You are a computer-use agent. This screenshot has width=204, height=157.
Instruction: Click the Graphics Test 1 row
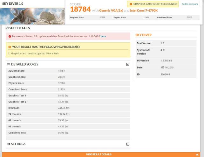68,96
